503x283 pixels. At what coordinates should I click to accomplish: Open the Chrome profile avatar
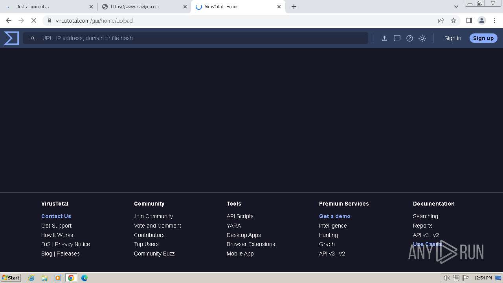(481, 20)
